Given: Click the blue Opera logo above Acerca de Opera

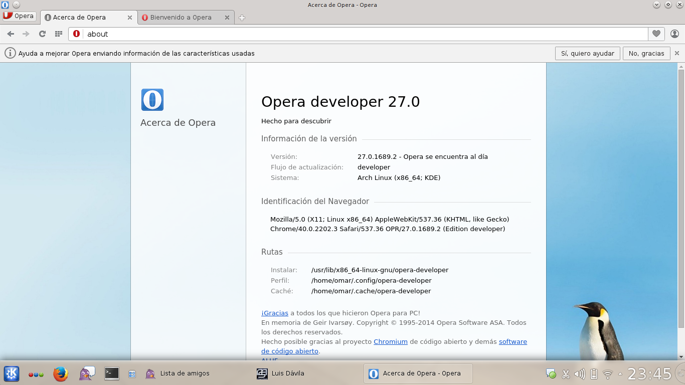Looking at the screenshot, I should pos(152,100).
